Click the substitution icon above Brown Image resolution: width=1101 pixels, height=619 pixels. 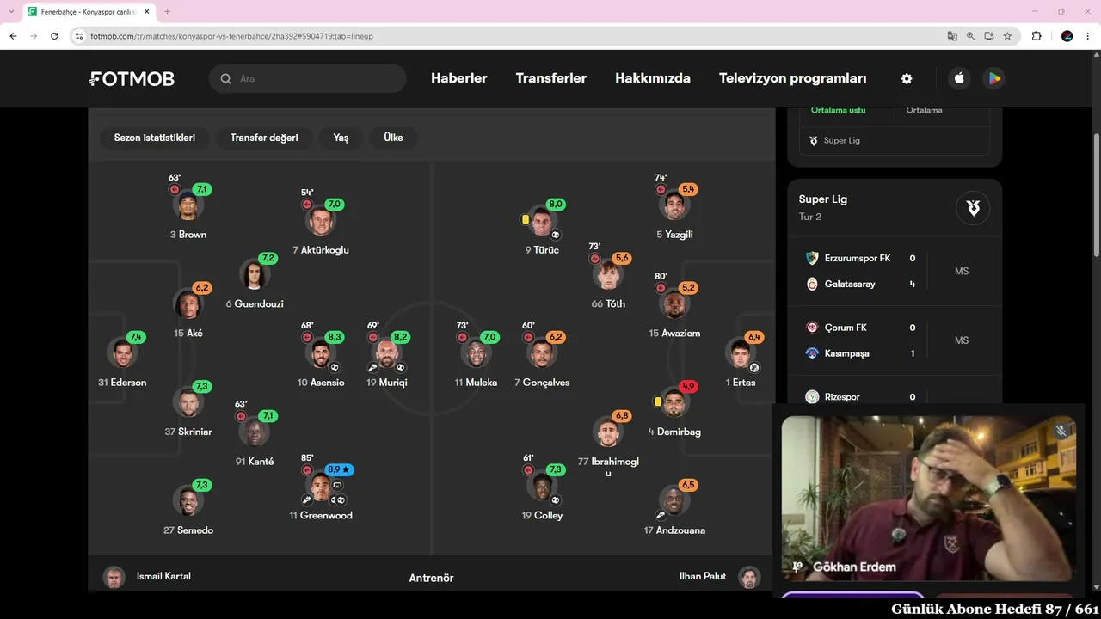175,189
